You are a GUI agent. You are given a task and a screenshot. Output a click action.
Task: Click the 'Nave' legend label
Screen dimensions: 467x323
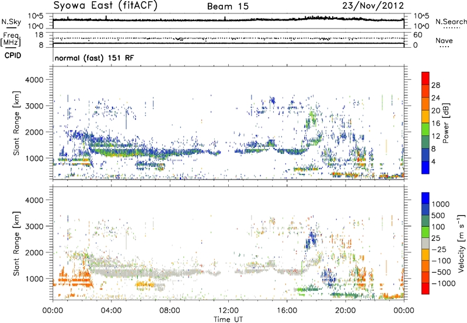pyautogui.click(x=444, y=40)
